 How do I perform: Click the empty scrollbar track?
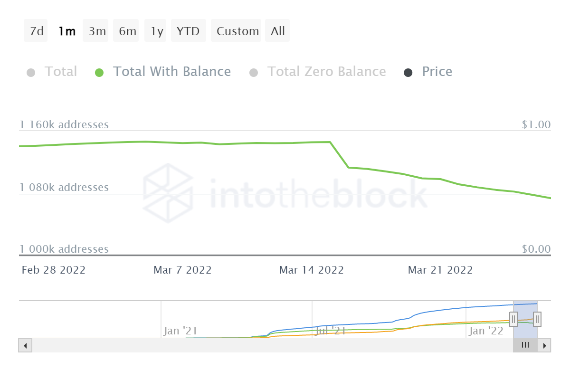[x=271, y=345]
